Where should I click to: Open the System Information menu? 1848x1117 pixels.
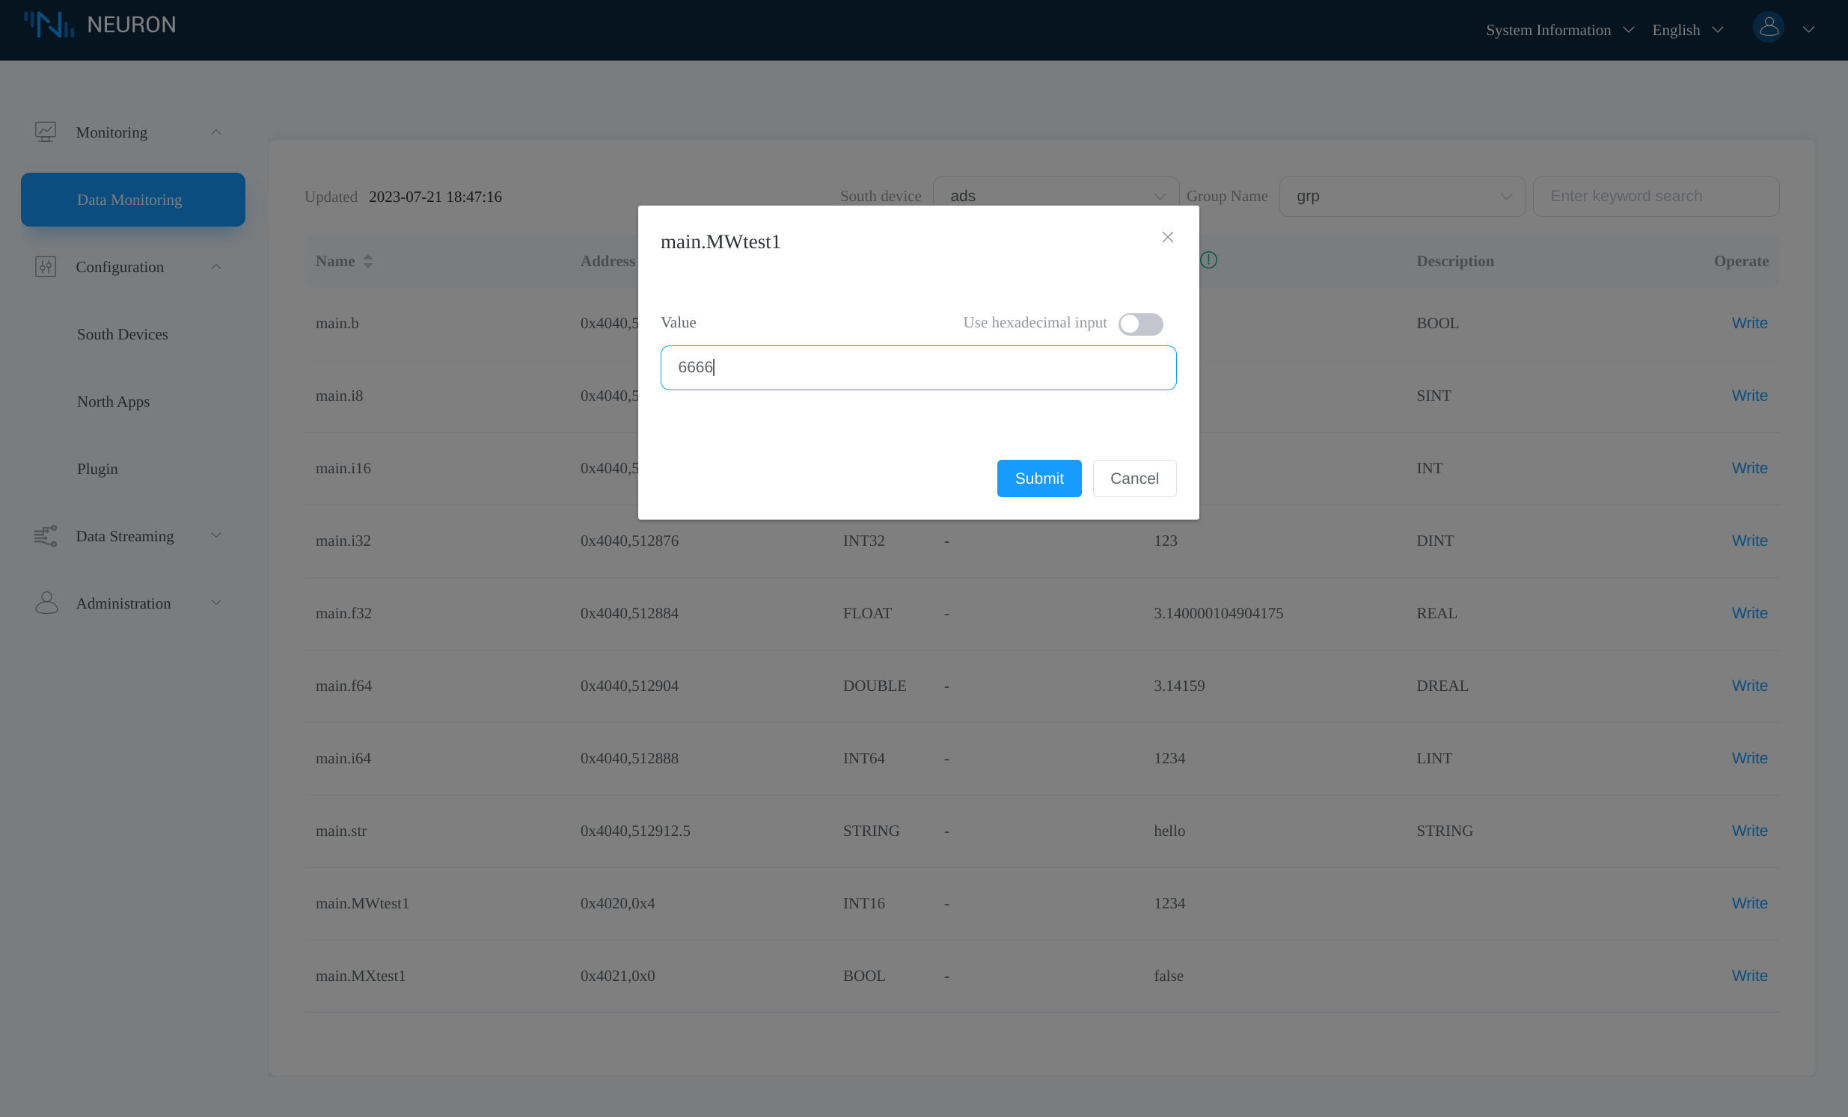coord(1558,29)
